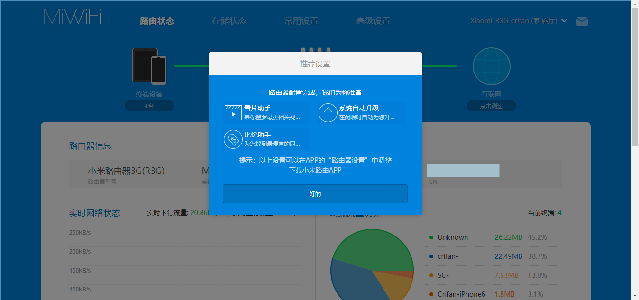Click the MiWiFi logo
639x300 pixels.
73,16
